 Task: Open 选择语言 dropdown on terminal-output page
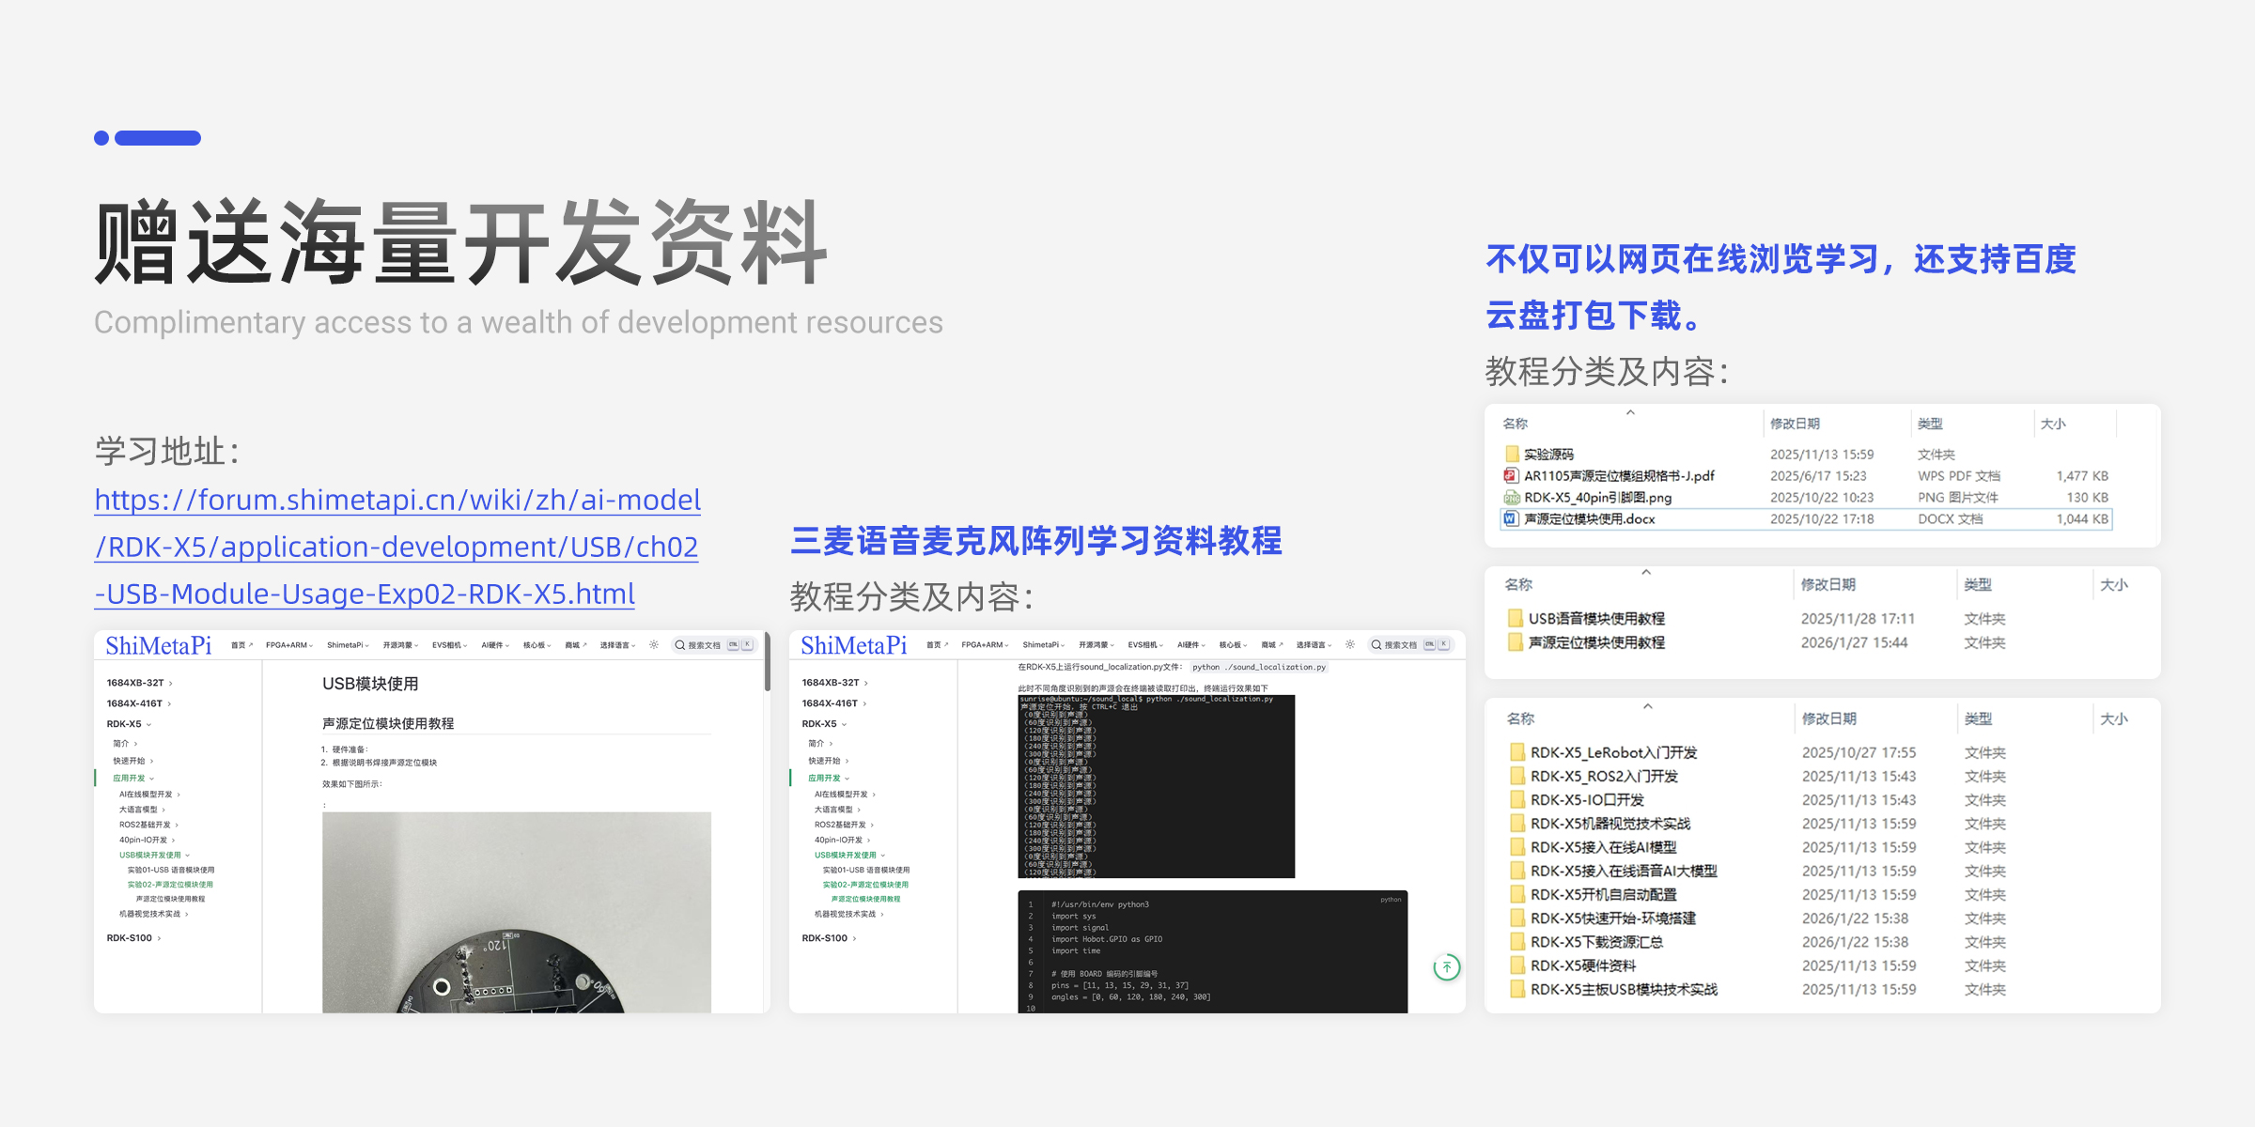pos(1314,645)
